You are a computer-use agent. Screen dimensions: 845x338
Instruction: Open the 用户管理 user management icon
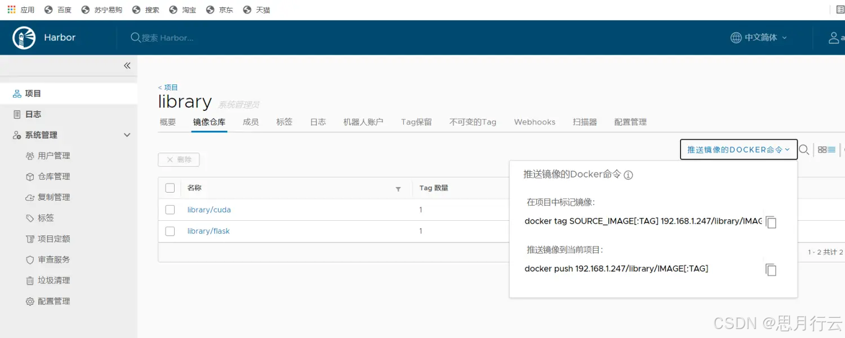coord(31,155)
